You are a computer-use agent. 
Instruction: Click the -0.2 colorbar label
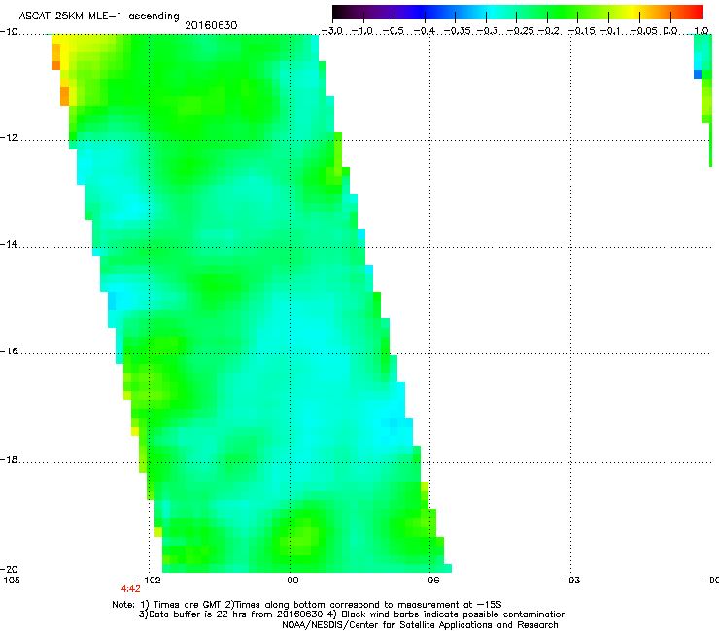(x=549, y=31)
